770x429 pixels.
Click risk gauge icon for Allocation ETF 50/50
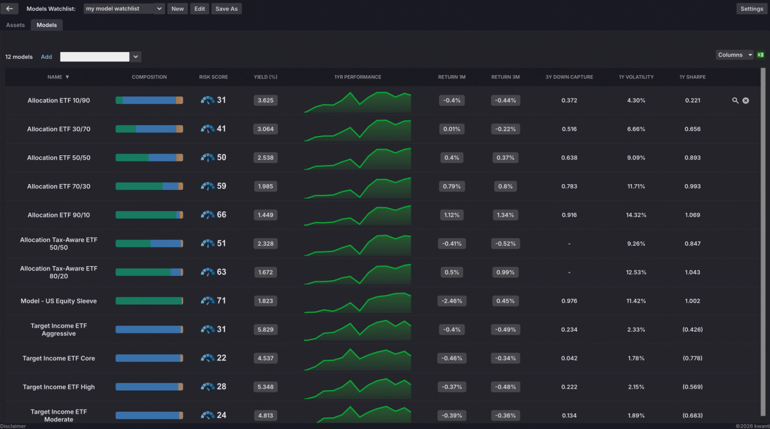[207, 157]
